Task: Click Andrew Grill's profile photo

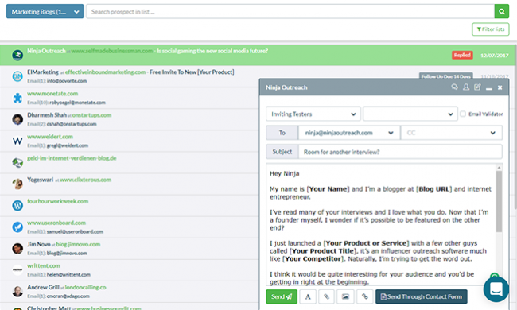Action: pyautogui.click(x=17, y=292)
